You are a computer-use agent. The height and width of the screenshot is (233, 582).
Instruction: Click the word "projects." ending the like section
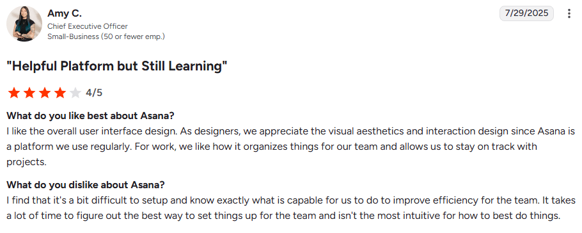[26, 162]
